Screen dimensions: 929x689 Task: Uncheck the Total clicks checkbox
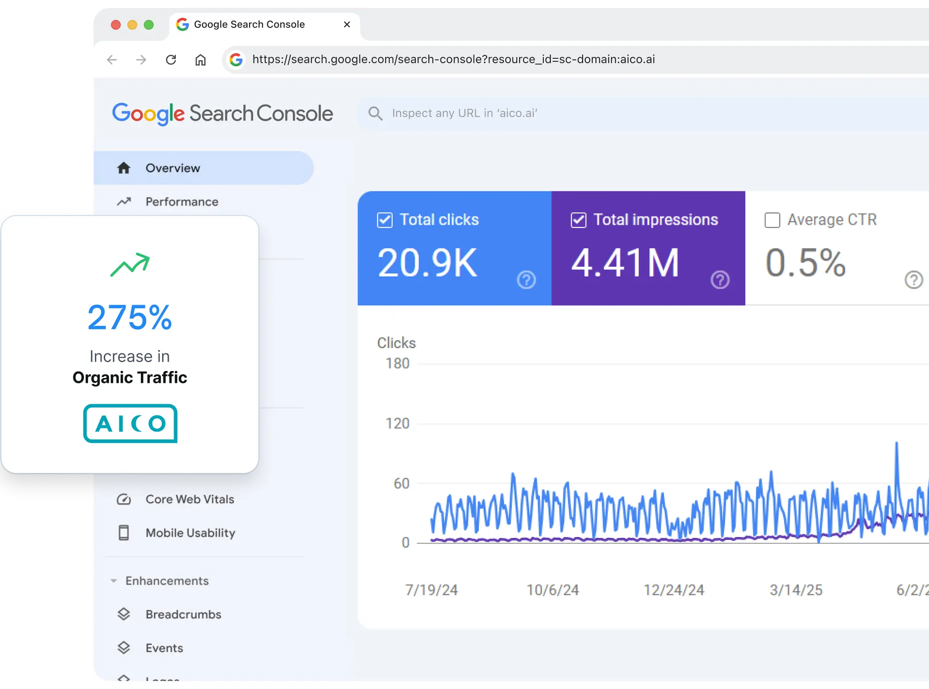pyautogui.click(x=385, y=220)
